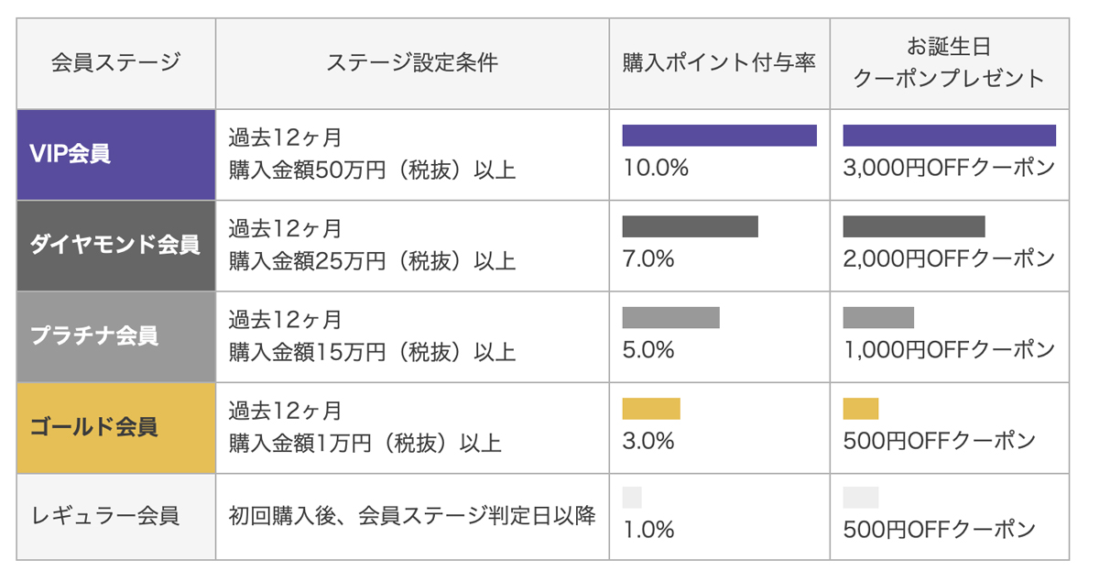
Task: Select the gray bar above 5.0%
Action: click(x=670, y=317)
